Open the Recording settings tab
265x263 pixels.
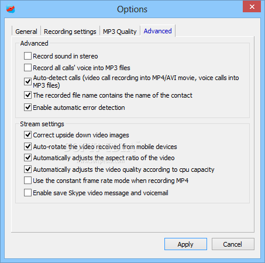[70, 32]
